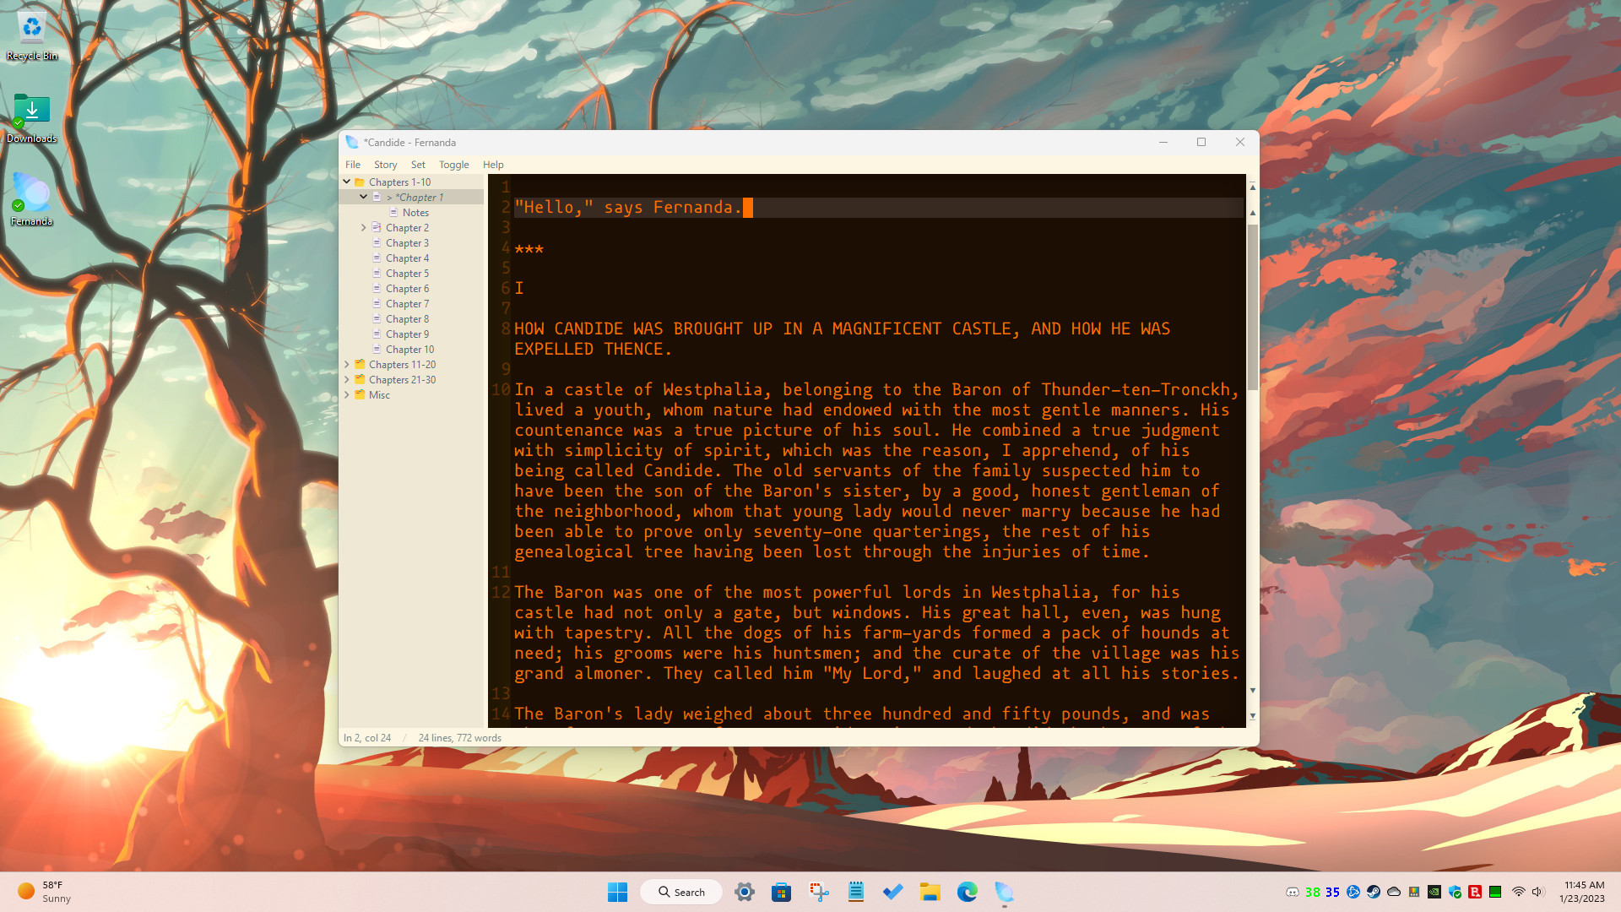Image resolution: width=1621 pixels, height=912 pixels.
Task: Expand the Chapters 21-30 folder
Action: pos(346,380)
